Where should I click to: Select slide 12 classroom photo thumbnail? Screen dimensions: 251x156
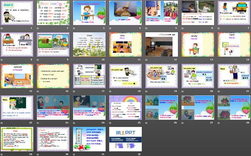coord(162,44)
